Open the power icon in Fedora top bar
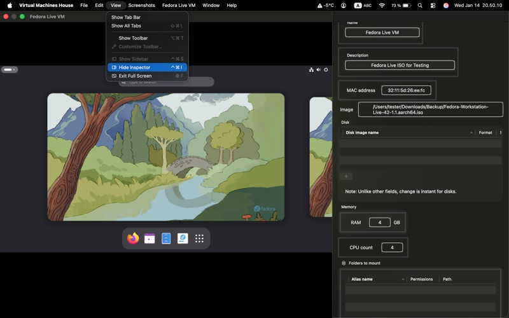Viewport: 509px width, 318px height. click(326, 69)
